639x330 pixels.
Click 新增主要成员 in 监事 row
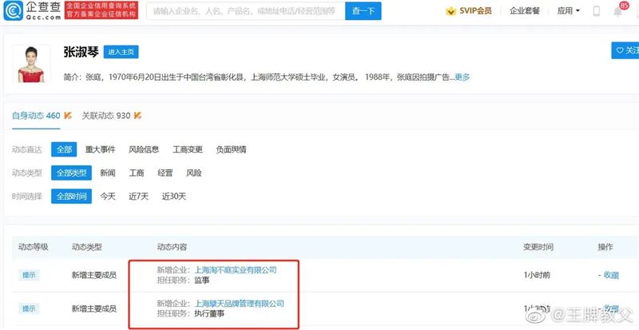(94, 276)
